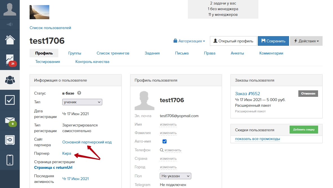Open the safe finance icon in sidebar
This screenshot has width=333, height=188.
tap(10, 140)
